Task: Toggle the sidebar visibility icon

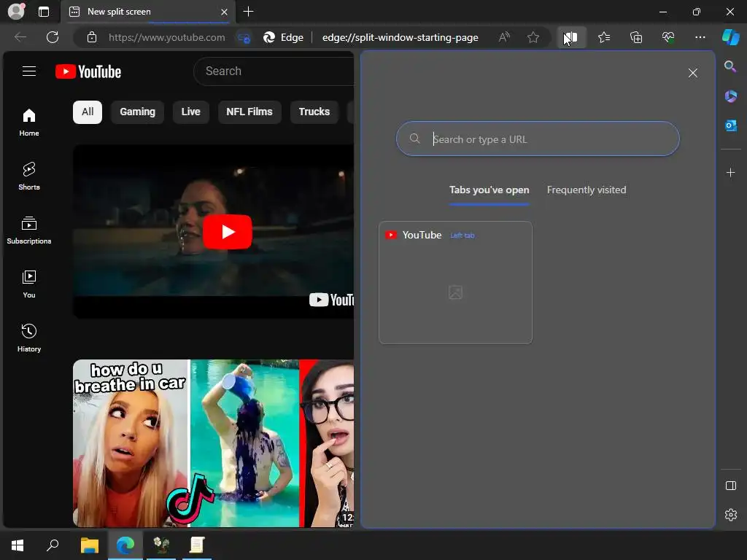Action: pos(730,485)
